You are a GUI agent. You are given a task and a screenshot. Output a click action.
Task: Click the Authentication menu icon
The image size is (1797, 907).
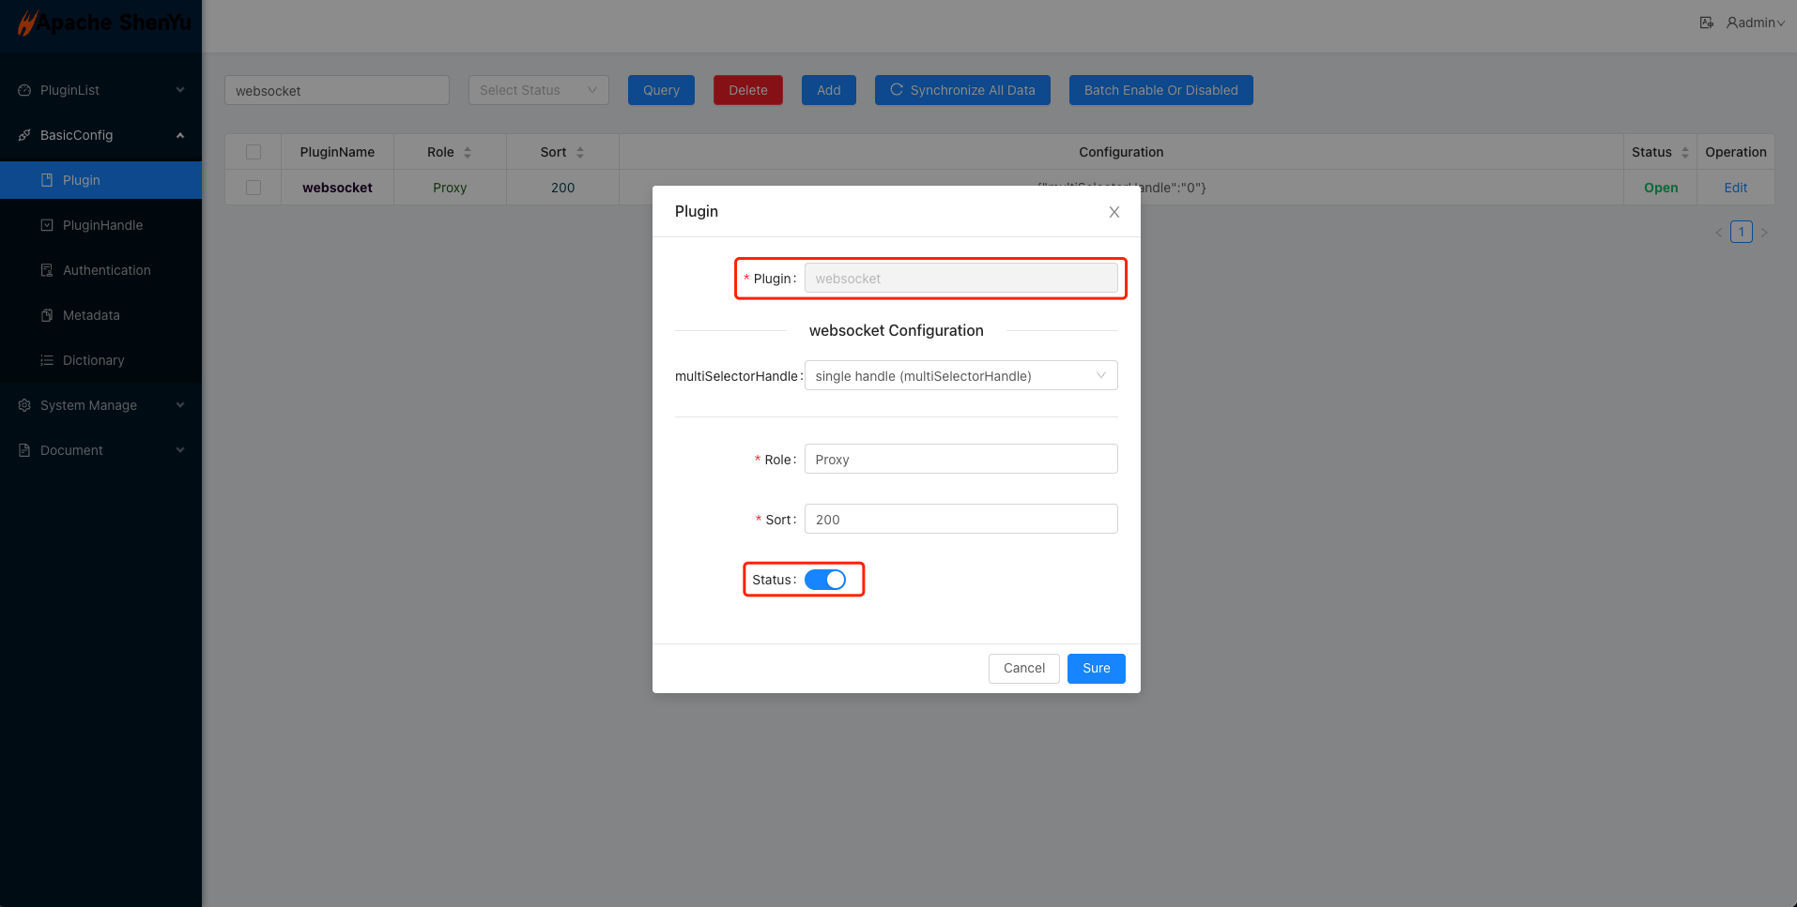point(47,270)
